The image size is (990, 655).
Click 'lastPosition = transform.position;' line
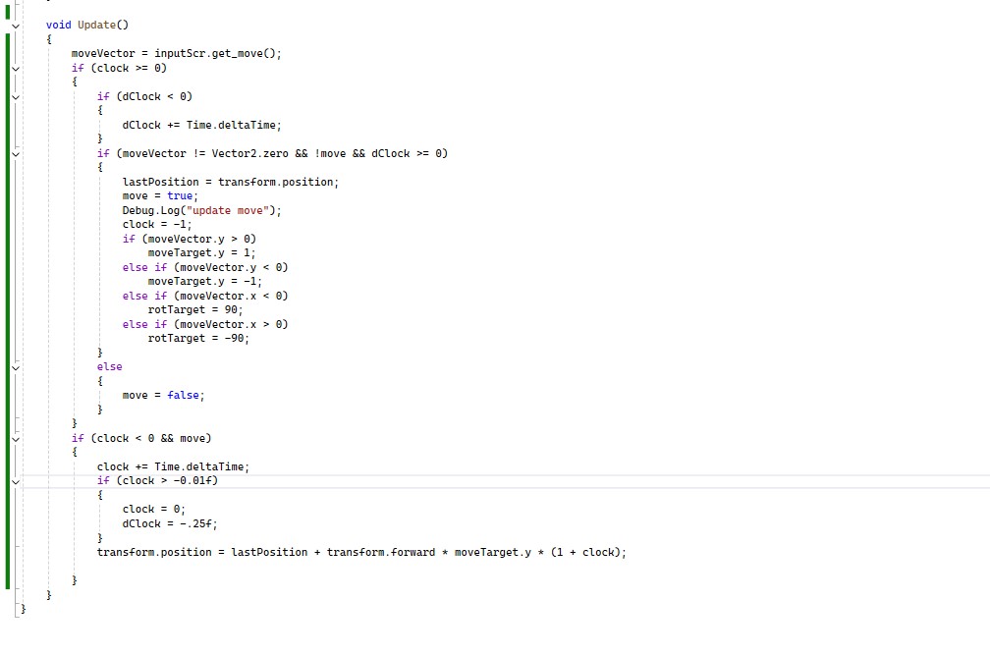point(231,182)
